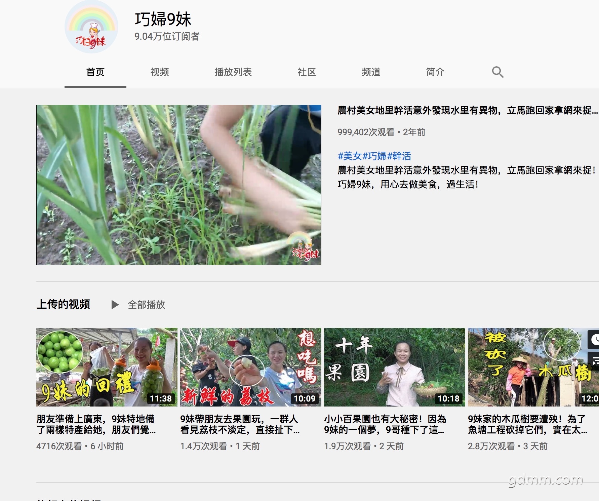Screen dimensions: 599x501
Task: Click the #巧婦 hashtag
Action: coord(374,156)
